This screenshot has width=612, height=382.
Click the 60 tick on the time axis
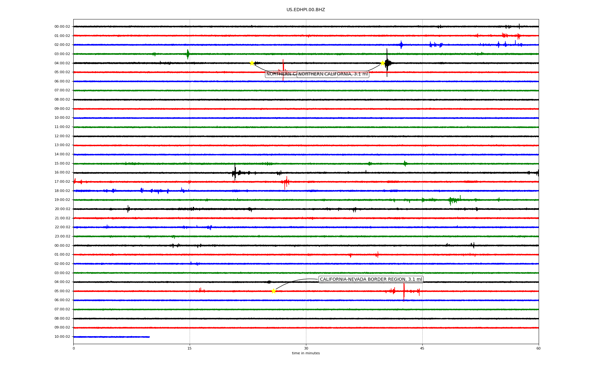[538, 348]
